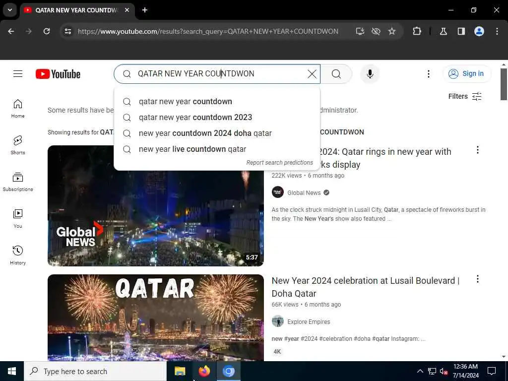Open a new browser tab
This screenshot has height=381, width=508.
pos(145,10)
